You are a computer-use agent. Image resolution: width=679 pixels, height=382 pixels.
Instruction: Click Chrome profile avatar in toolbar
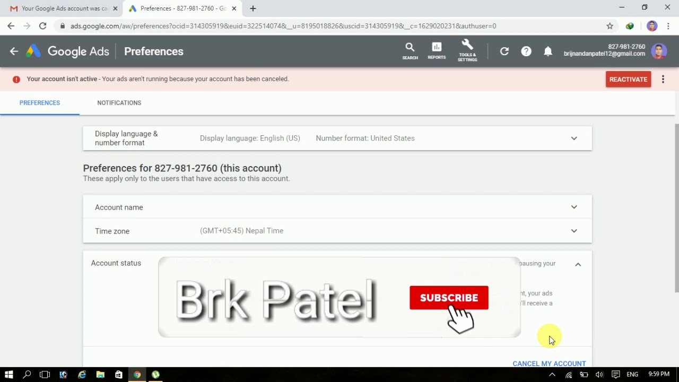point(652,25)
